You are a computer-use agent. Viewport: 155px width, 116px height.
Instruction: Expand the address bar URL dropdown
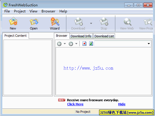[x=149, y=44]
